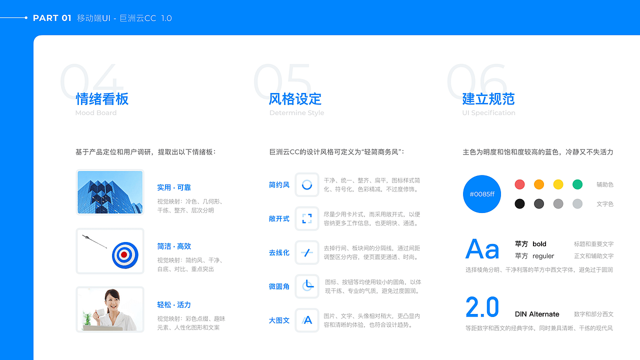
Task: Pick the medium gray text color dot
Action: pyautogui.click(x=558, y=203)
